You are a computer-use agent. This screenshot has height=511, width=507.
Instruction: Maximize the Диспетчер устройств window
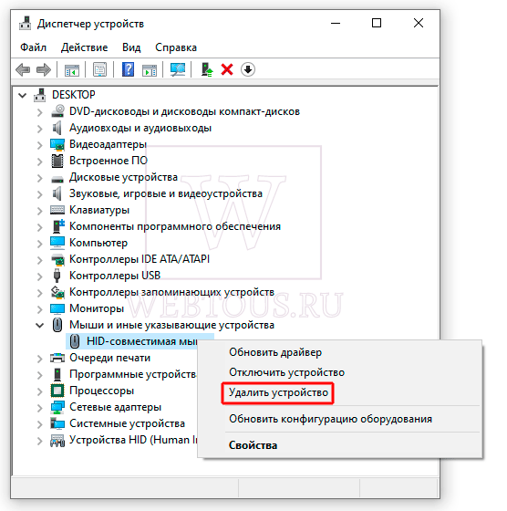click(377, 23)
